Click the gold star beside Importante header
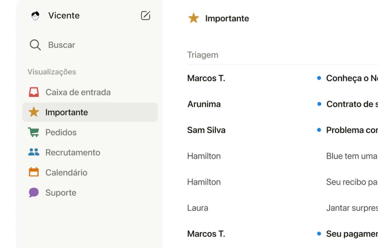This screenshot has width=378, height=248. pyautogui.click(x=193, y=18)
